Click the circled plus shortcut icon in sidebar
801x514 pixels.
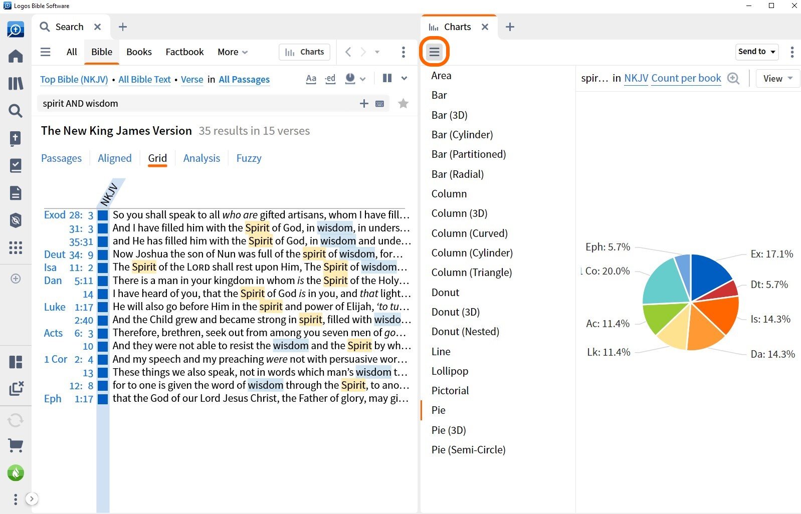pyautogui.click(x=16, y=279)
